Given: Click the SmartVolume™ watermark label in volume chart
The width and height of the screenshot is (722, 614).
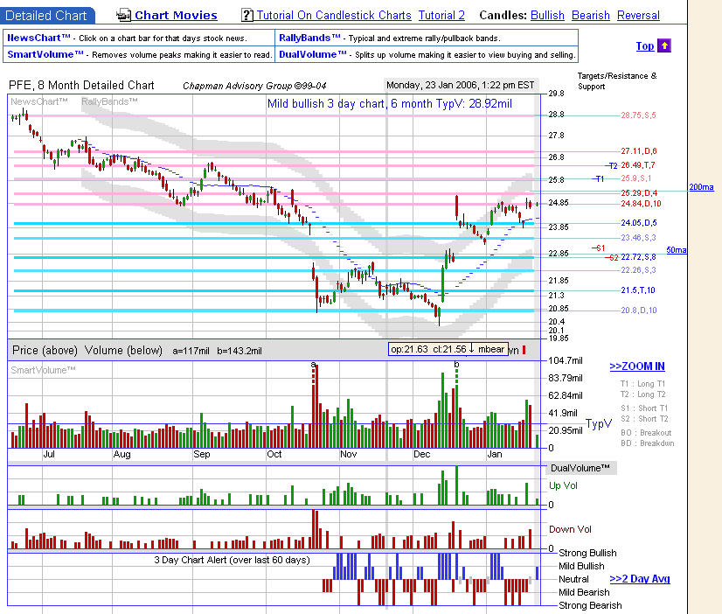Looking at the screenshot, I should click(43, 370).
